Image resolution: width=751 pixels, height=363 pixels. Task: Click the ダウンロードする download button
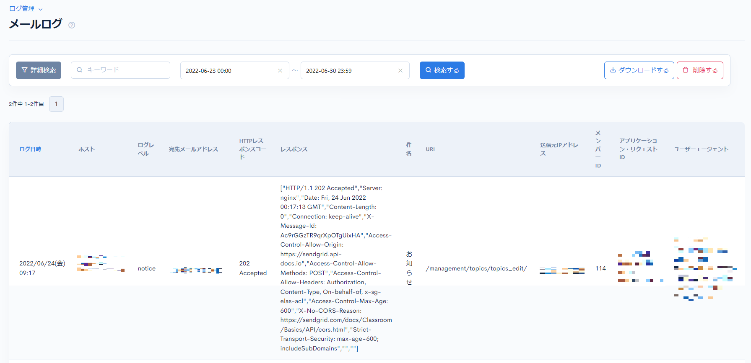pos(639,70)
